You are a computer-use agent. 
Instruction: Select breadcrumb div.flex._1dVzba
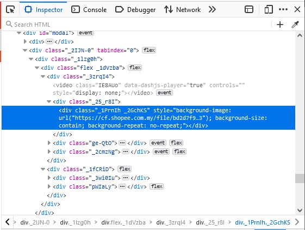[123, 222]
